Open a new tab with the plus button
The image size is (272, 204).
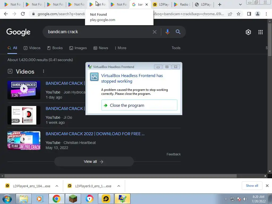pyautogui.click(x=220, y=5)
